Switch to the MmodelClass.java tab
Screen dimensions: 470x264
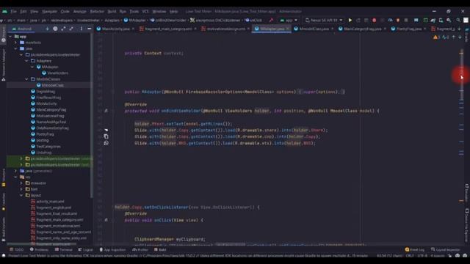pyautogui.click(x=314, y=29)
